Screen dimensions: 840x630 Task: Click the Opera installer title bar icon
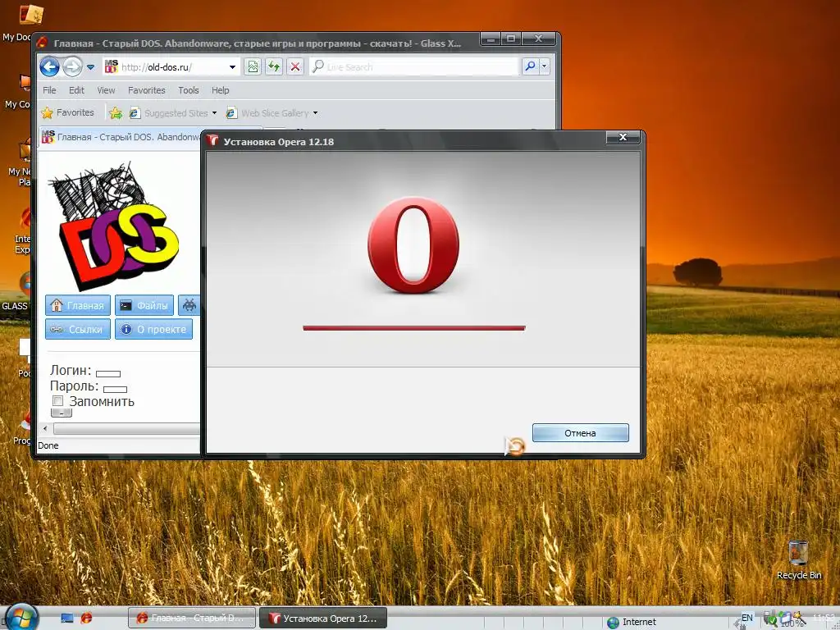(213, 141)
